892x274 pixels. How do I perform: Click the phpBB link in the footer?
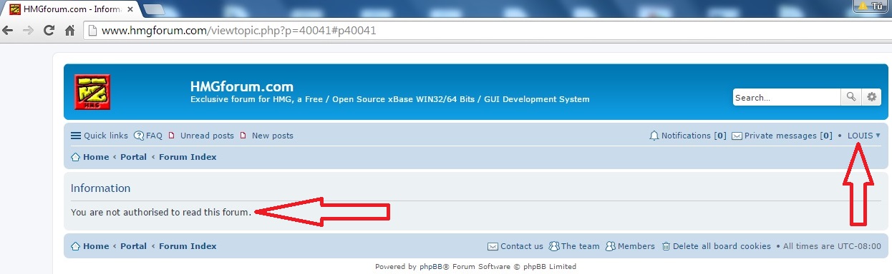point(432,266)
